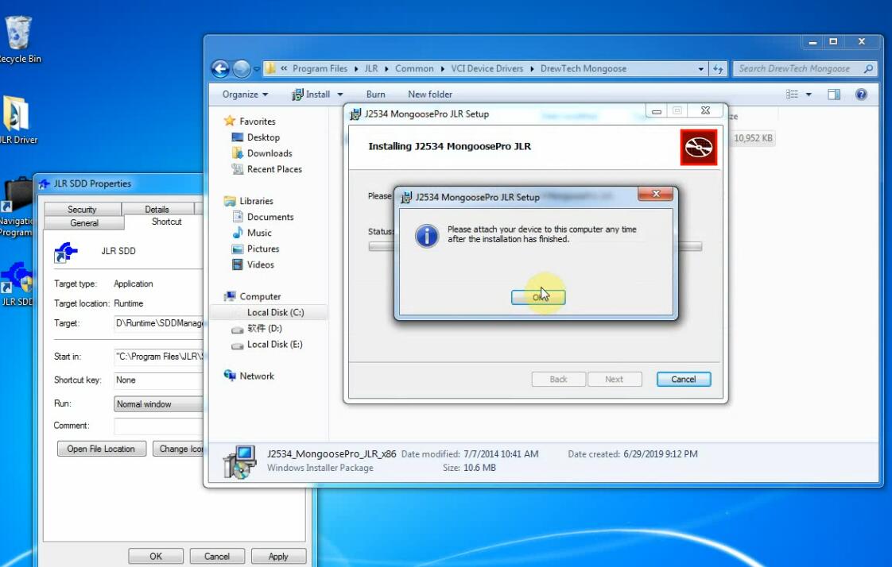The height and width of the screenshot is (567, 892).
Task: Click Cancel in JLR SDD Properties
Action: [x=217, y=556]
